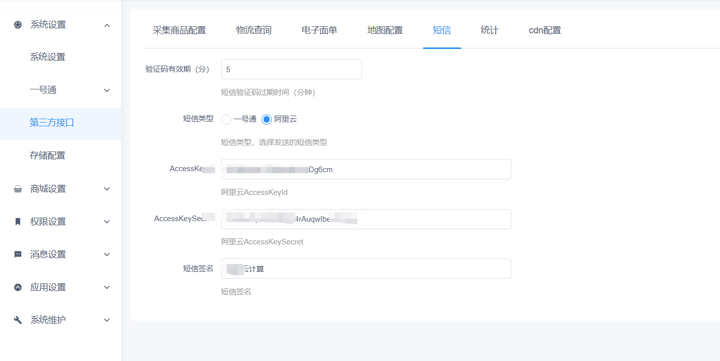Select the 阿里云 SMS type radio

[267, 120]
